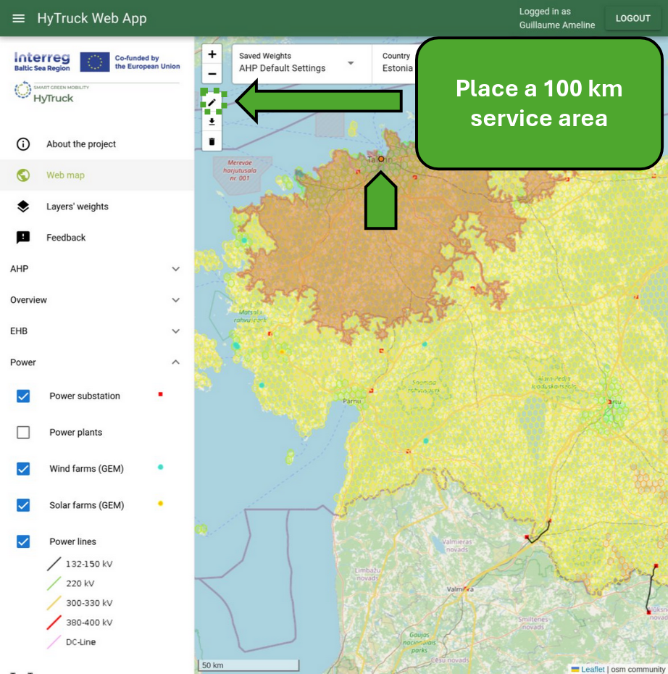Image resolution: width=668 pixels, height=674 pixels.
Task: Click the Pärnu city label on map
Action: point(351,401)
